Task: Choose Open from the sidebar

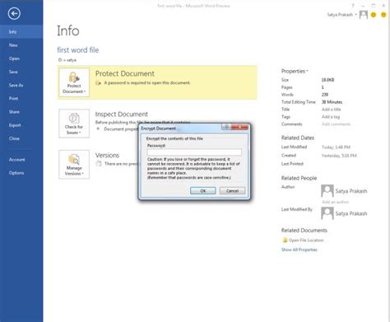Action: coord(21,58)
